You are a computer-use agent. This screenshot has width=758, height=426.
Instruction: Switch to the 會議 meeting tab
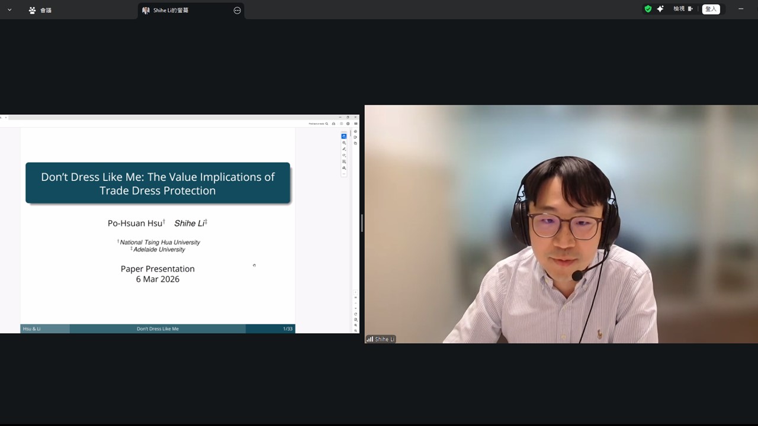(40, 10)
